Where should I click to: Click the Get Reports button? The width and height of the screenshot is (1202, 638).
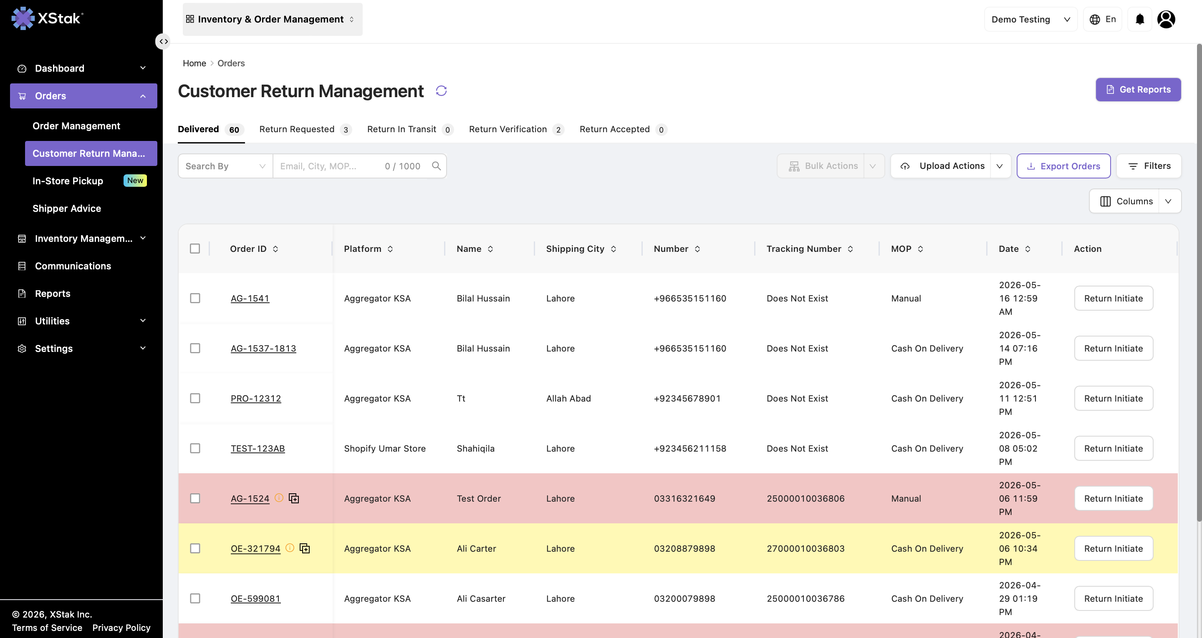1138,90
